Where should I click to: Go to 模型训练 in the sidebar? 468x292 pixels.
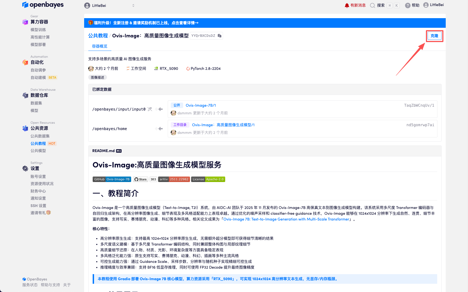tap(38, 30)
